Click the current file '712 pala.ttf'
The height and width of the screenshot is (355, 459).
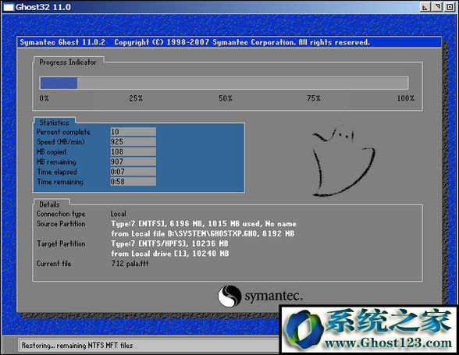(x=130, y=264)
